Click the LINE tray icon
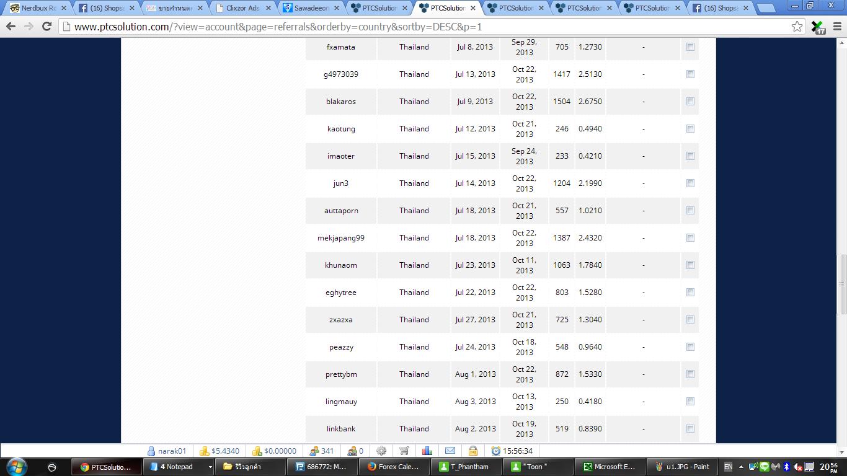The image size is (847, 476). [764, 467]
